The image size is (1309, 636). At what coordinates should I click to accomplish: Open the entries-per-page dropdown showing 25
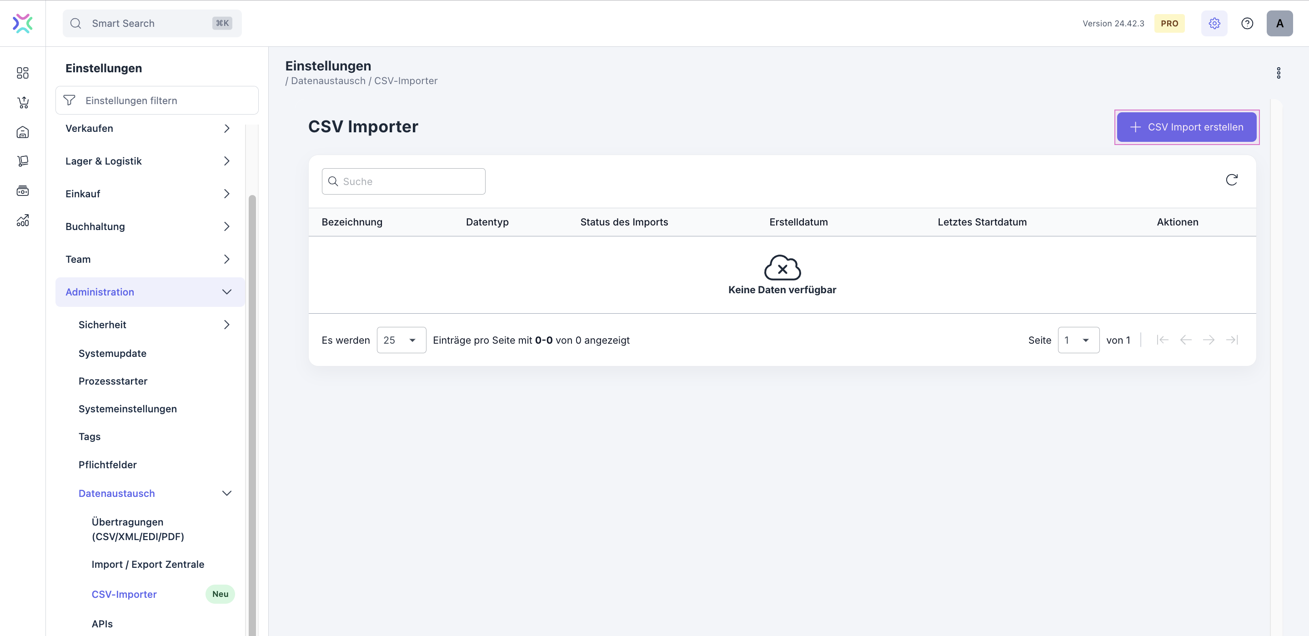(x=401, y=340)
